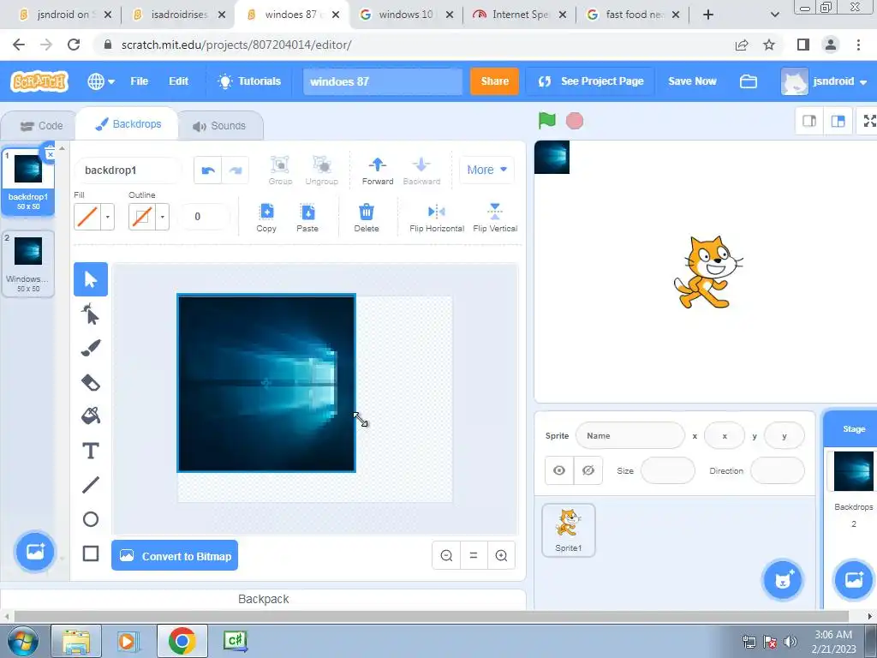Open the My Stuff folder icon
Image resolution: width=877 pixels, height=658 pixels.
(x=749, y=81)
